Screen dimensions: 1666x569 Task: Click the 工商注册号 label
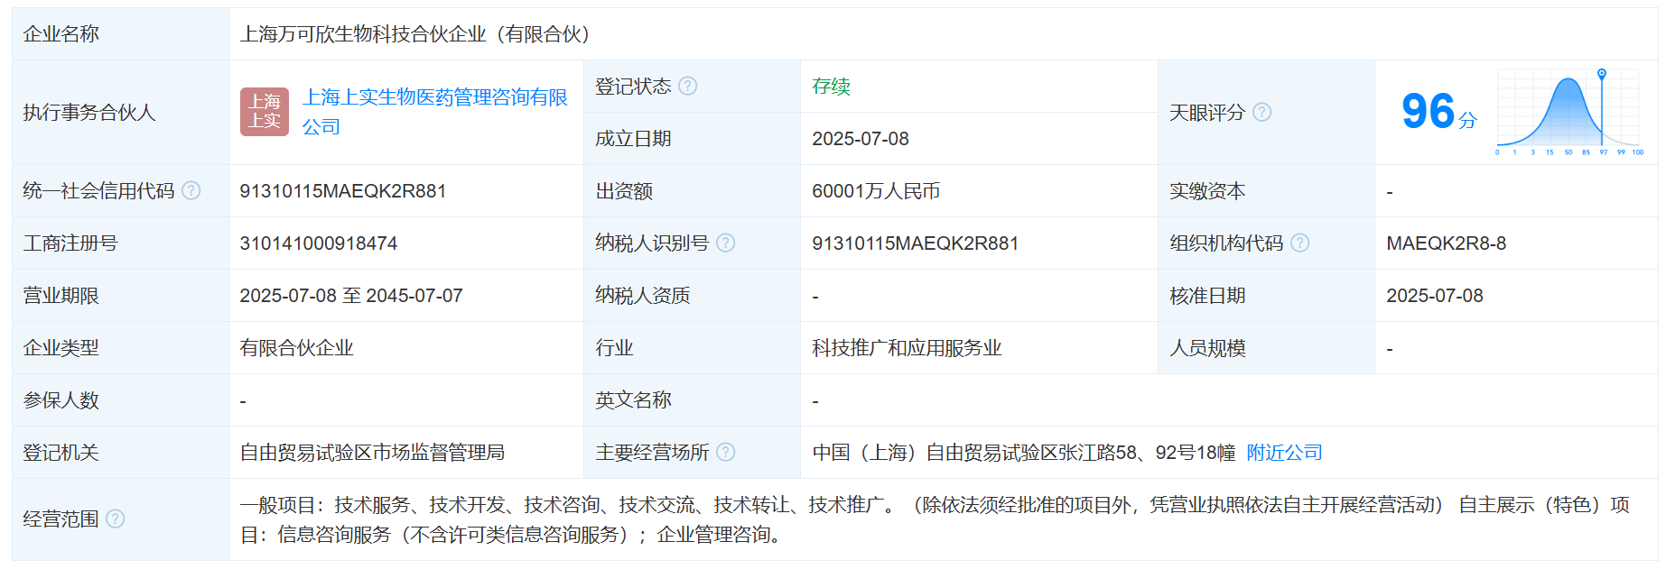tap(70, 243)
